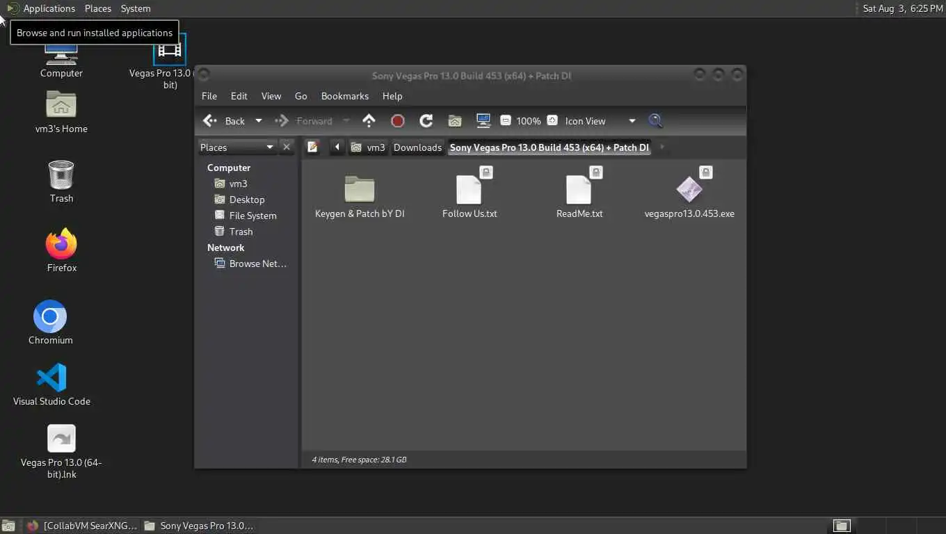Open Back history dropdown arrow

[259, 121]
